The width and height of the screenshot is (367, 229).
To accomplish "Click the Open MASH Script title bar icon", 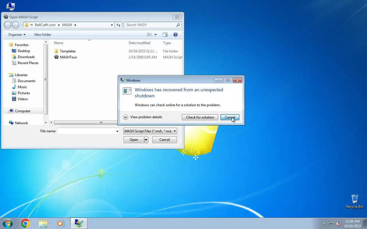I will tap(6, 17).
